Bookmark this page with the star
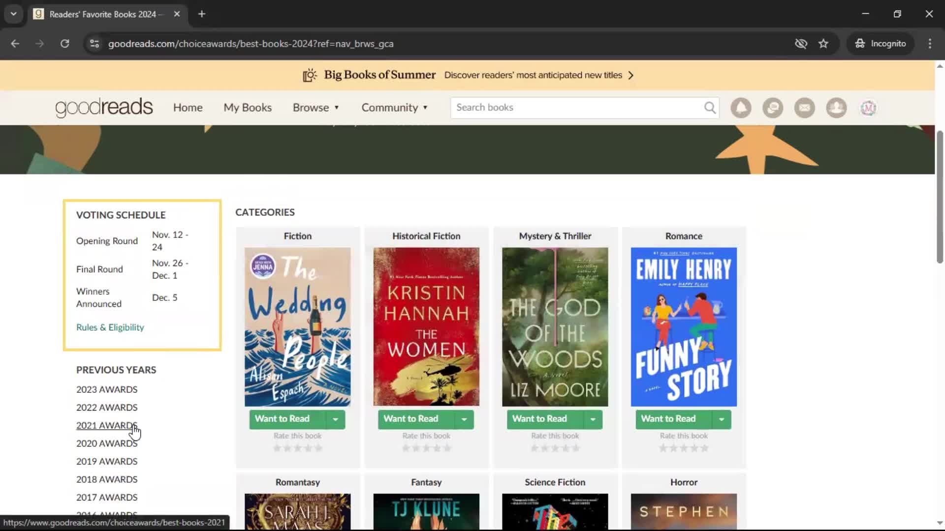The image size is (945, 531). [823, 43]
